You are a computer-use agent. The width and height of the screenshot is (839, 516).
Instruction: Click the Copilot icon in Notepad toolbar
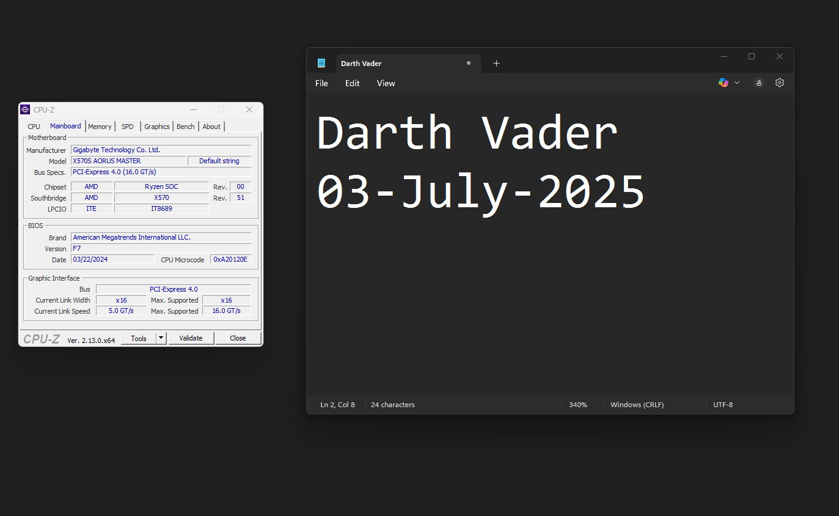[724, 83]
